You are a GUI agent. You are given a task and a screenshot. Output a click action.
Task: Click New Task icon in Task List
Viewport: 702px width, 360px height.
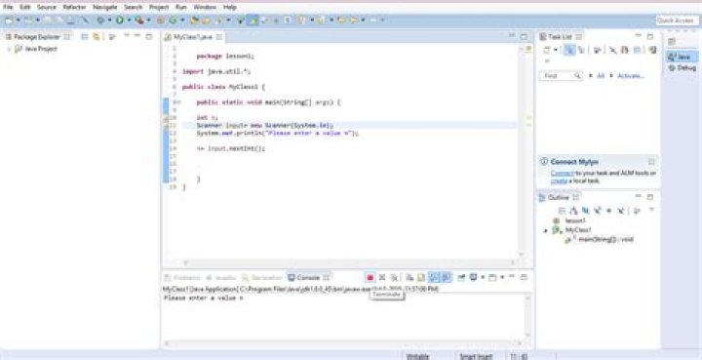tap(547, 50)
